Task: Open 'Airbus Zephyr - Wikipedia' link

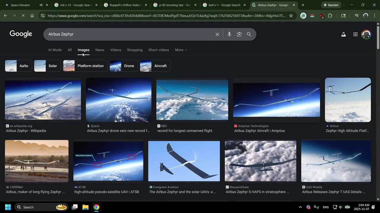Action: (x=26, y=131)
